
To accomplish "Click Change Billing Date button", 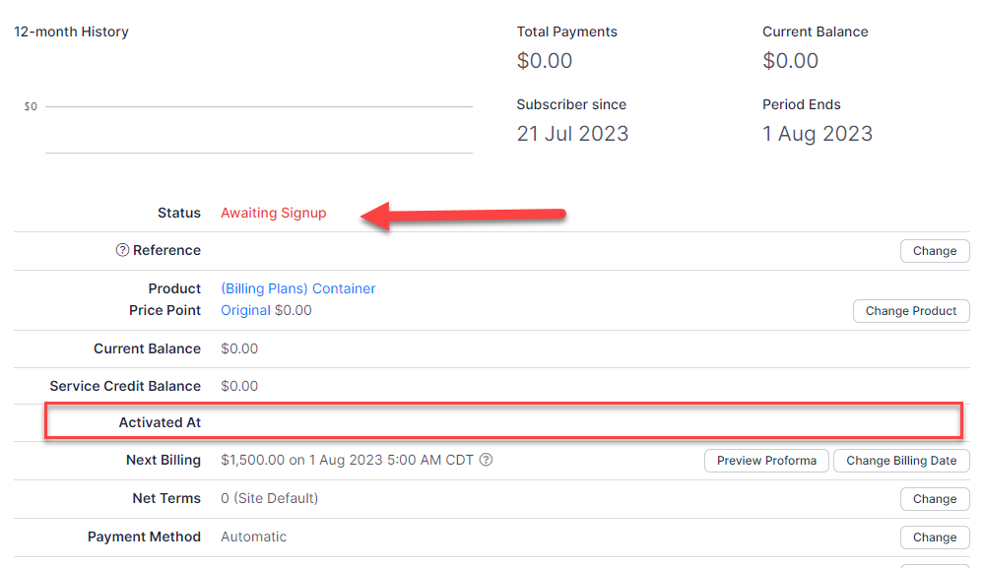I will [900, 461].
